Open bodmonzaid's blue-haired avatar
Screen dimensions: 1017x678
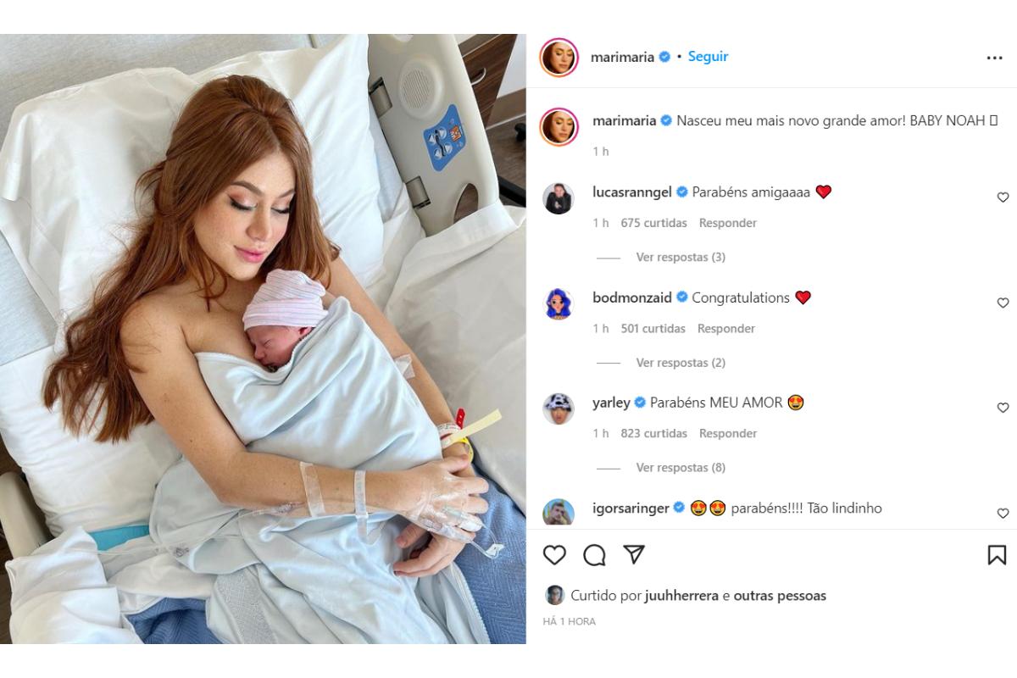click(x=559, y=303)
